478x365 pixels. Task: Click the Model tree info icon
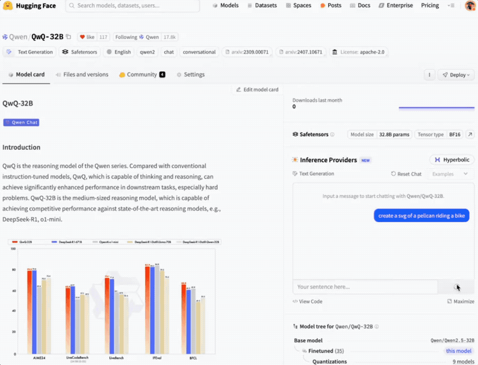377,326
